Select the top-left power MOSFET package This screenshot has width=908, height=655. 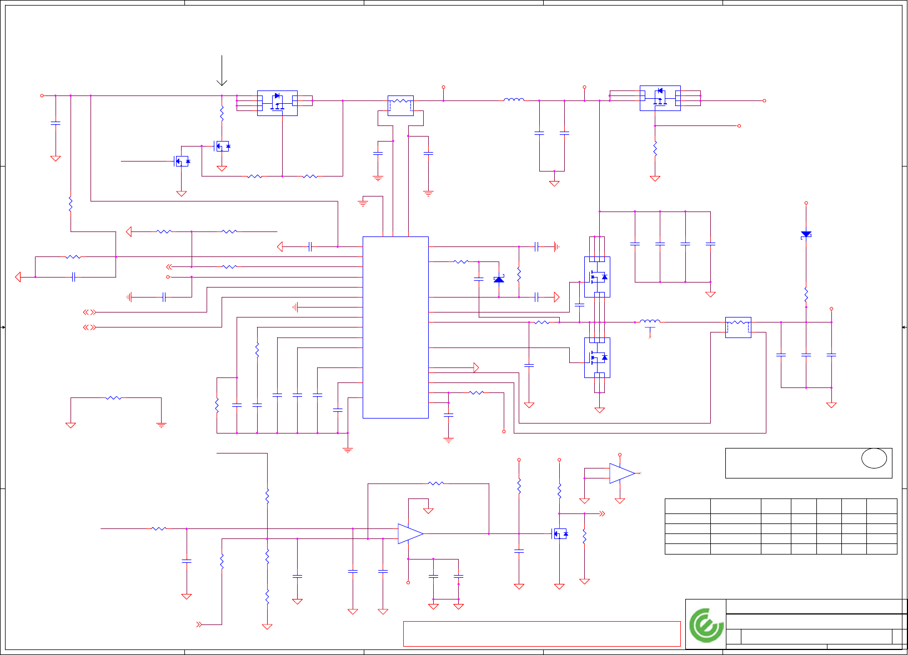[277, 103]
